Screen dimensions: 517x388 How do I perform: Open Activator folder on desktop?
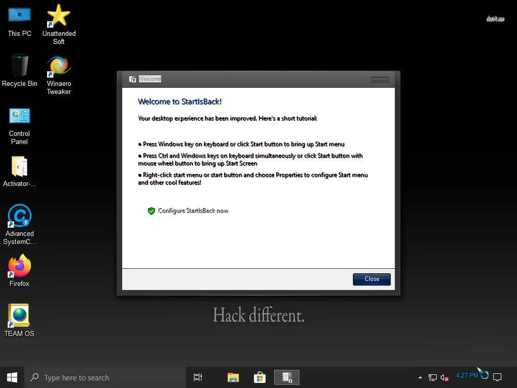tap(20, 172)
